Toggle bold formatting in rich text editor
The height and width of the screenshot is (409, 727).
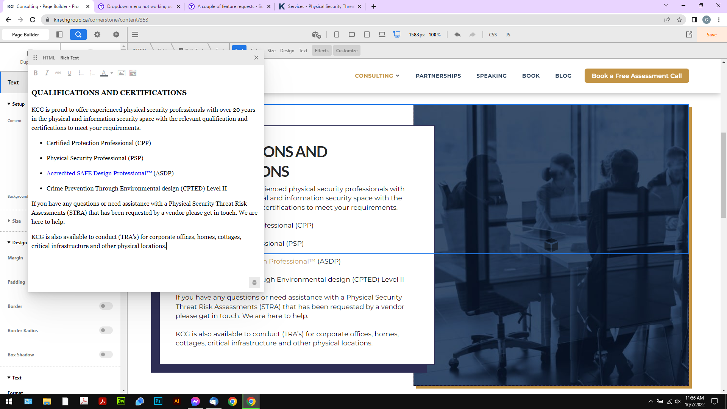coord(36,73)
